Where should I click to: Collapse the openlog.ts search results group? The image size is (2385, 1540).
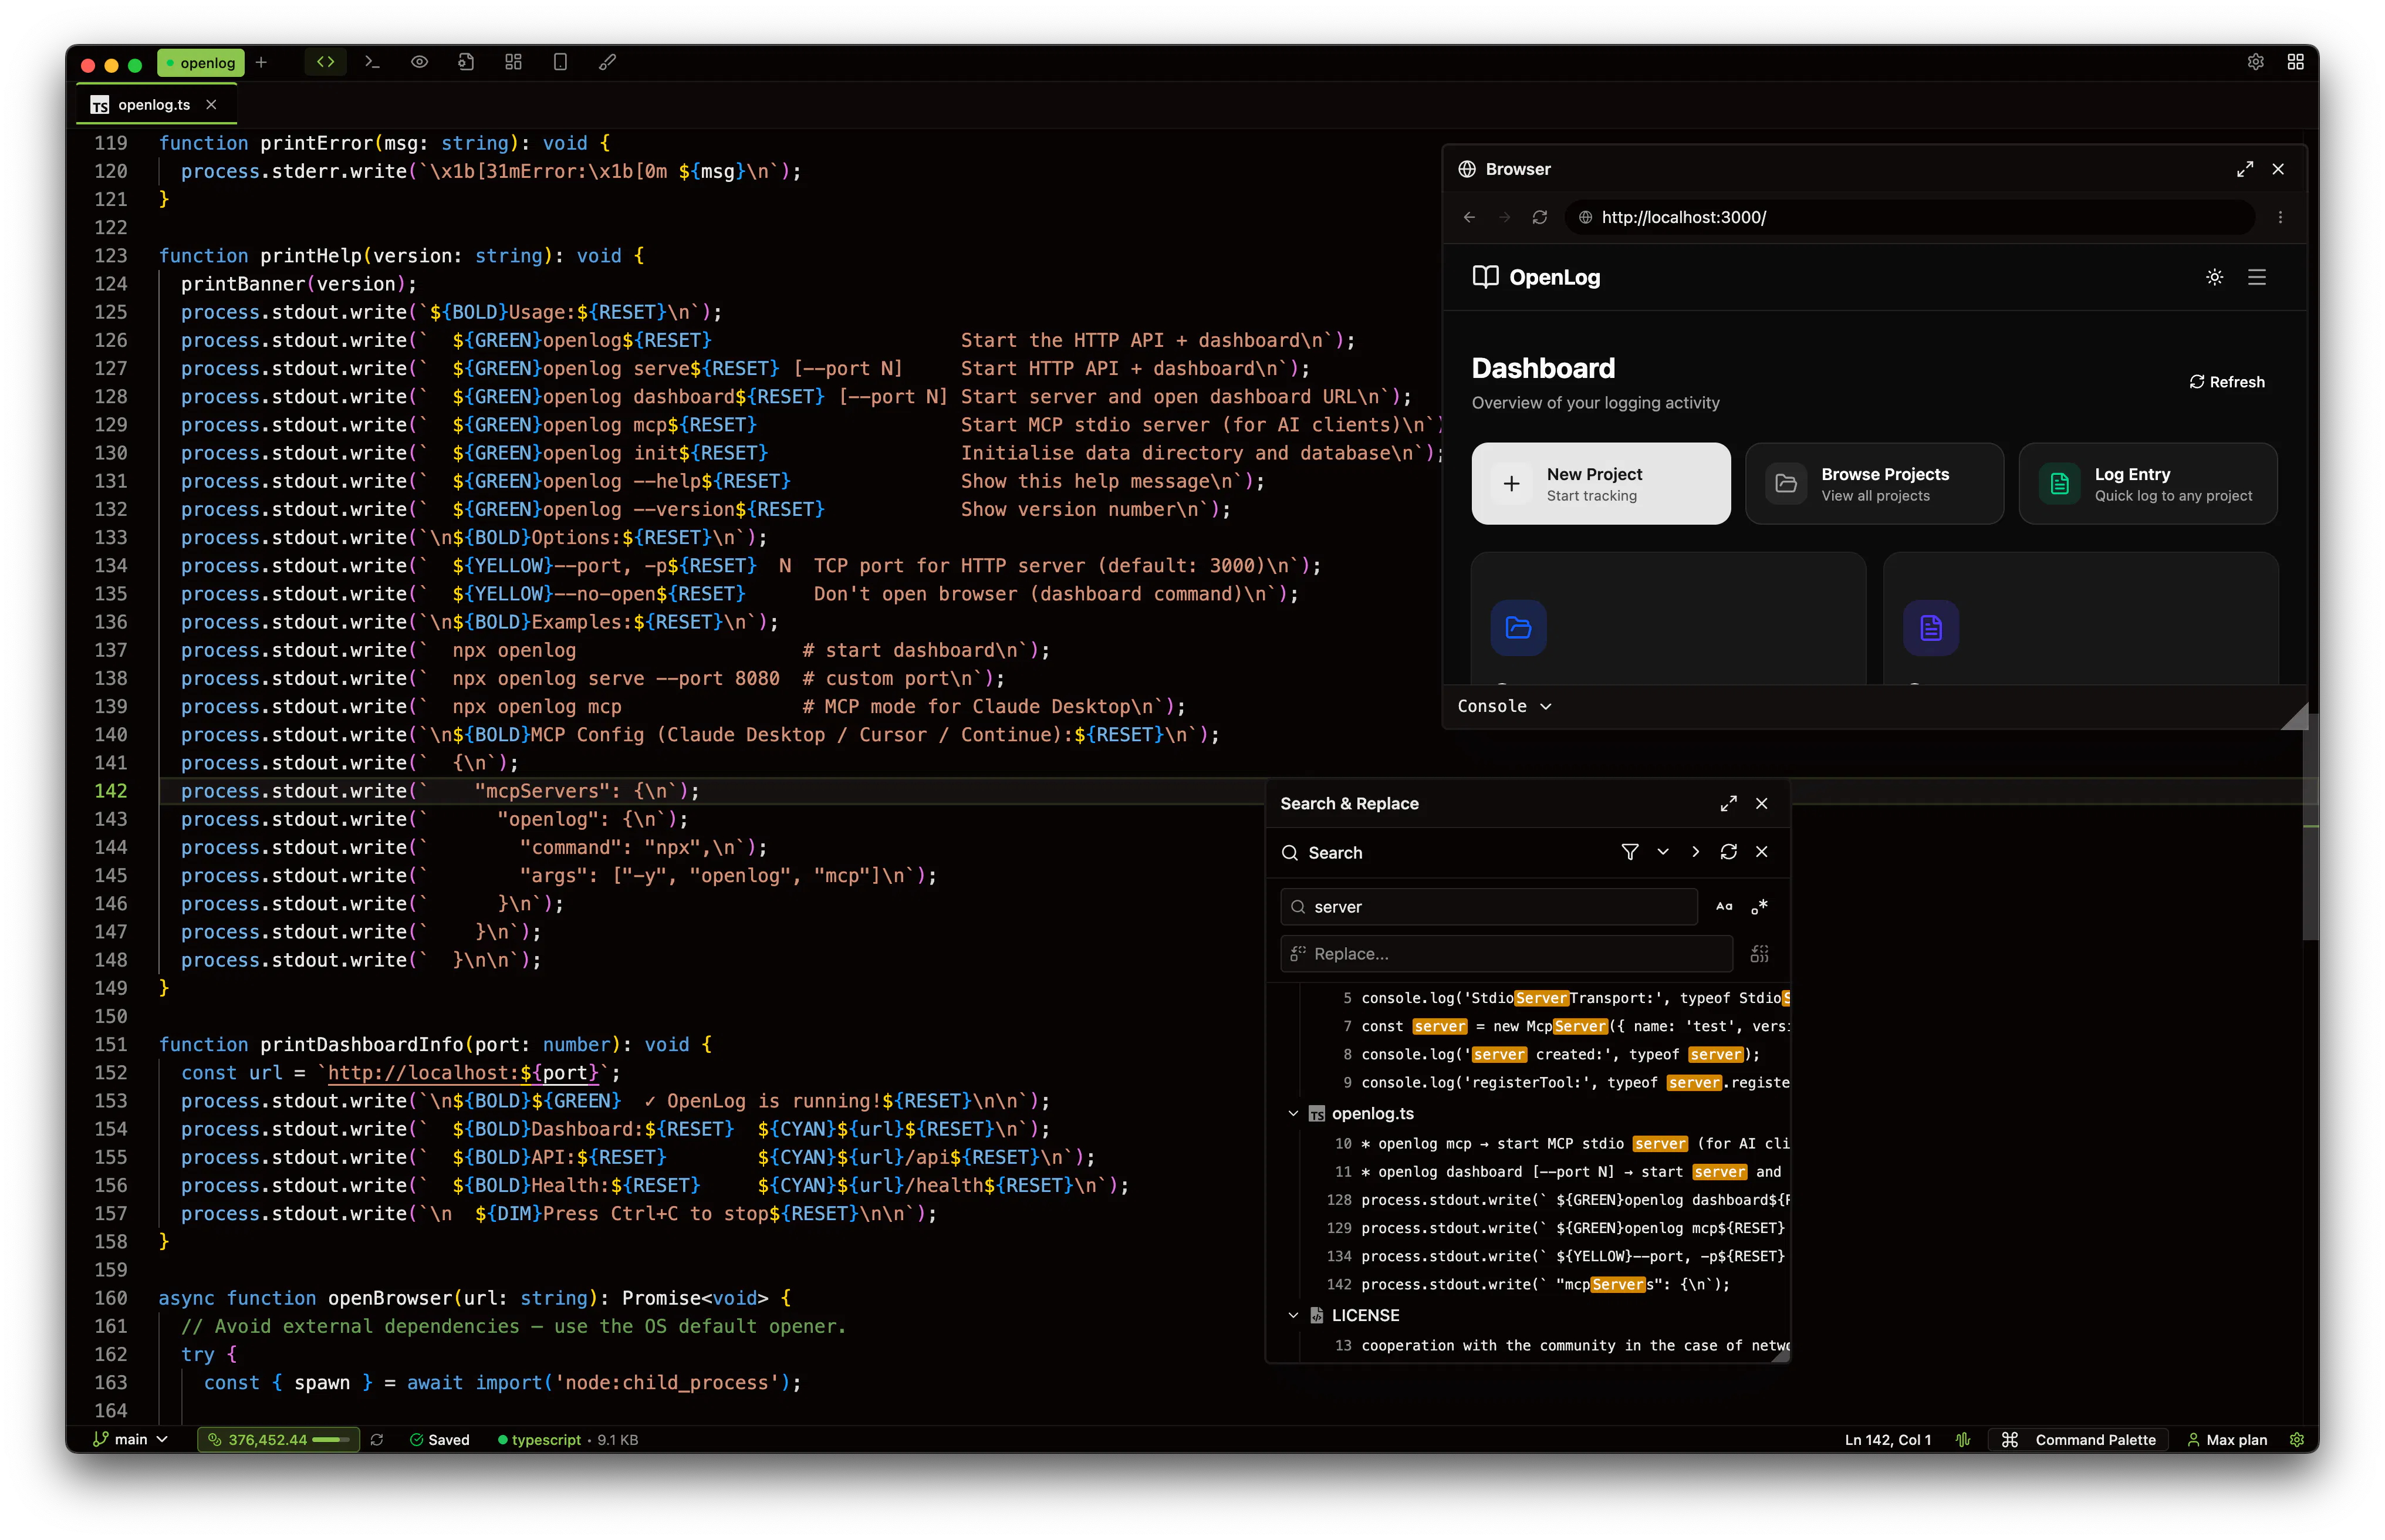pyautogui.click(x=1293, y=1113)
